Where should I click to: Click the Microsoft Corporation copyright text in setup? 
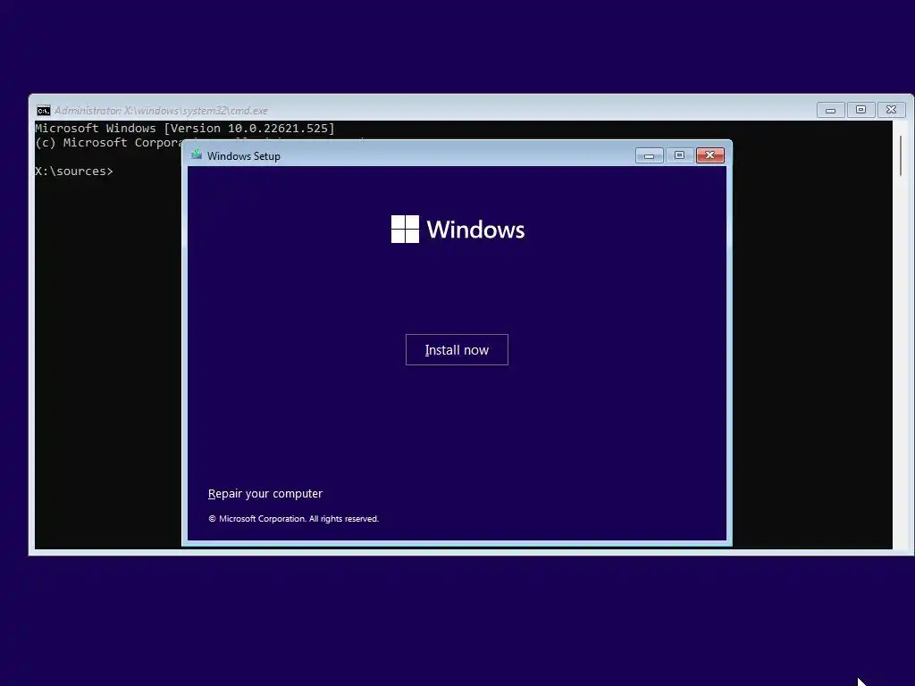tap(293, 519)
